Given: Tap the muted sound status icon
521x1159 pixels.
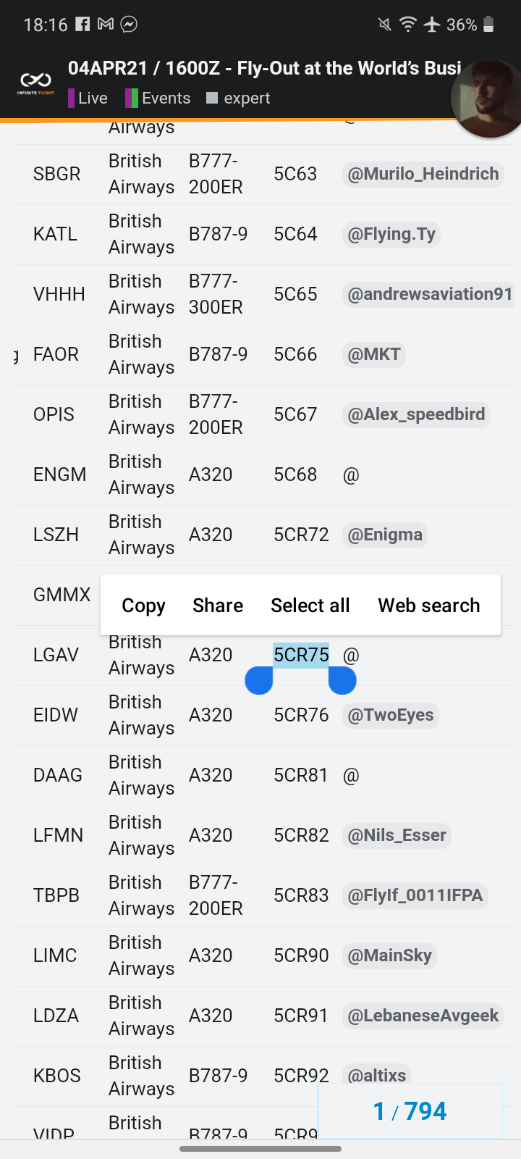Looking at the screenshot, I should [x=385, y=24].
